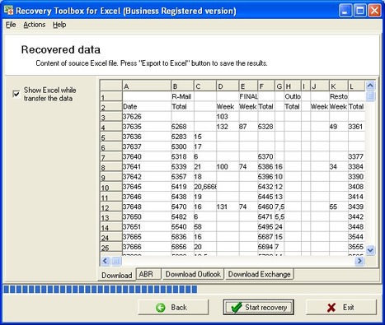Maximize the Recovery Toolbox window
The image size is (385, 325).
tap(360, 11)
